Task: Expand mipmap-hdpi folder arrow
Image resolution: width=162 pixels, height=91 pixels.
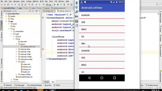Action: [16, 49]
